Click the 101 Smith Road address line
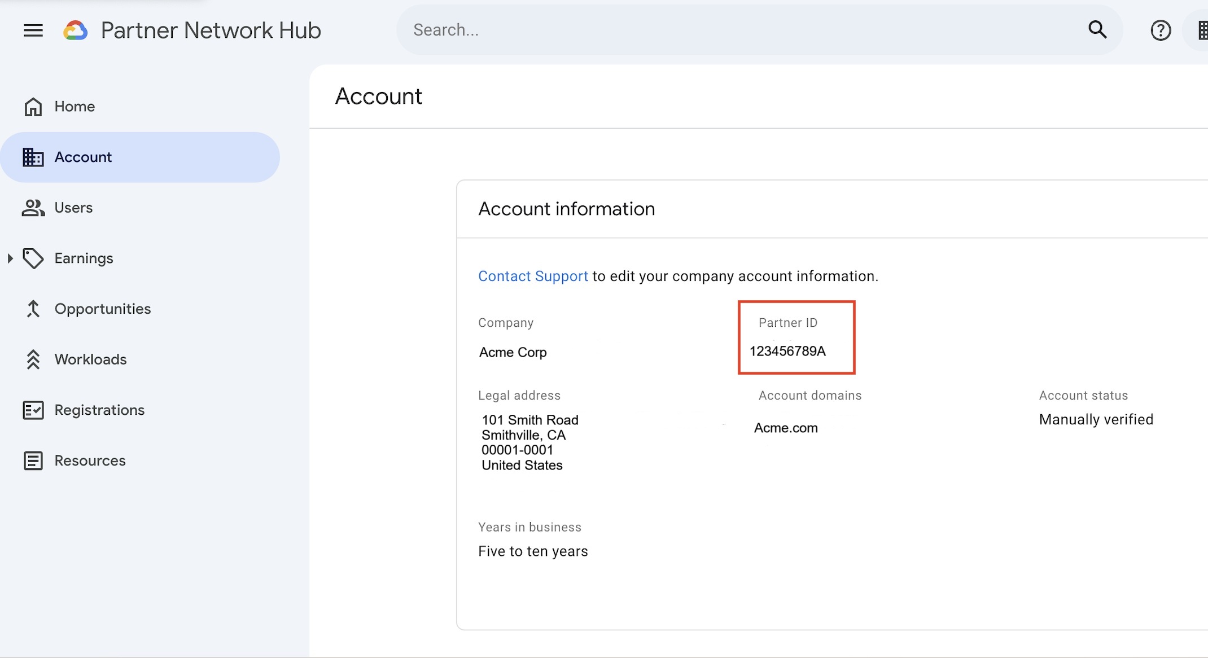This screenshot has height=658, width=1208. pos(530,420)
